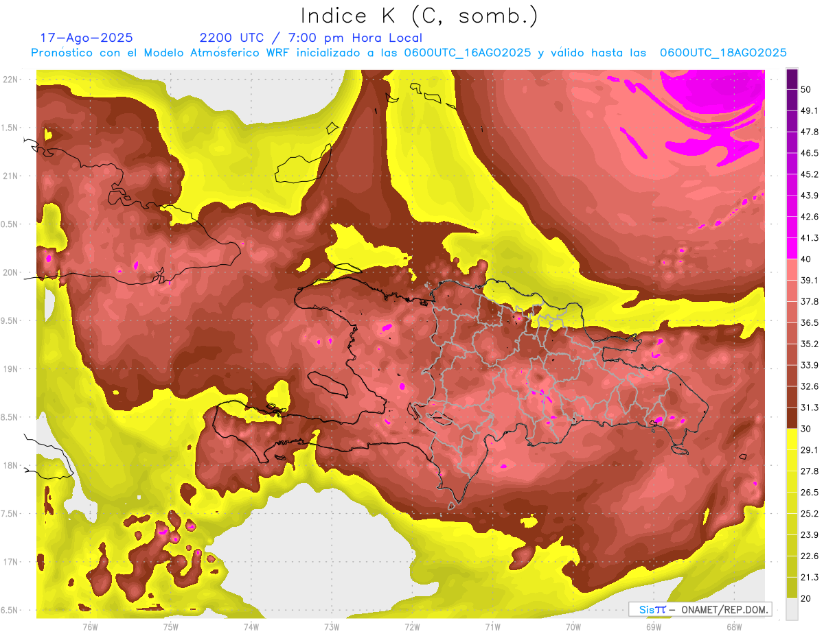Click the '30' colorbar label
The width and height of the screenshot is (824, 636).
point(807,429)
